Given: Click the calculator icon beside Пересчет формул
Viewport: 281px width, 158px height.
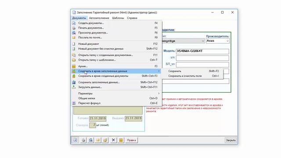Looking at the screenshot, I should point(74,103).
